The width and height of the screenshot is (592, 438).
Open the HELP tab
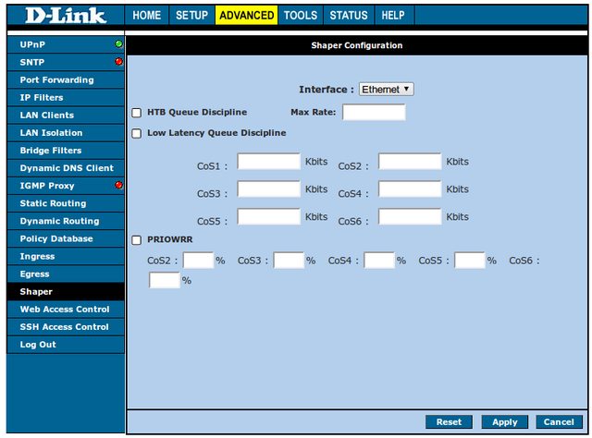point(393,15)
